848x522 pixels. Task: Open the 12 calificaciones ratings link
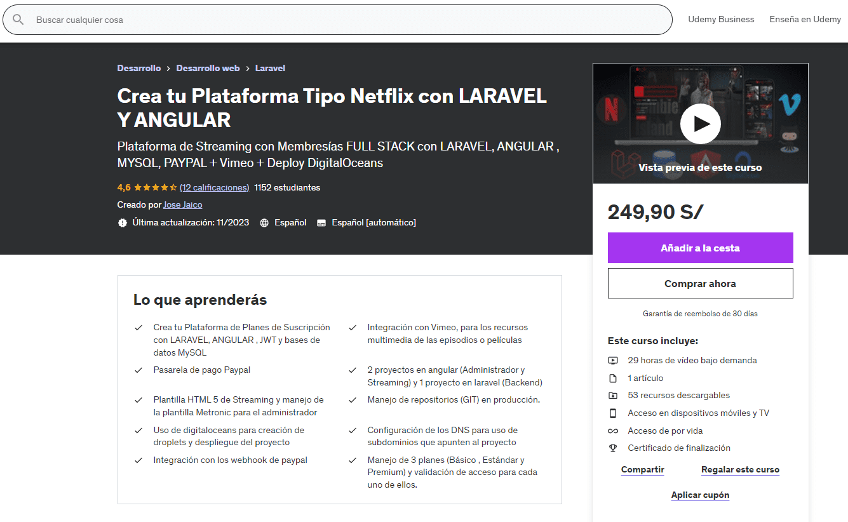[214, 188]
